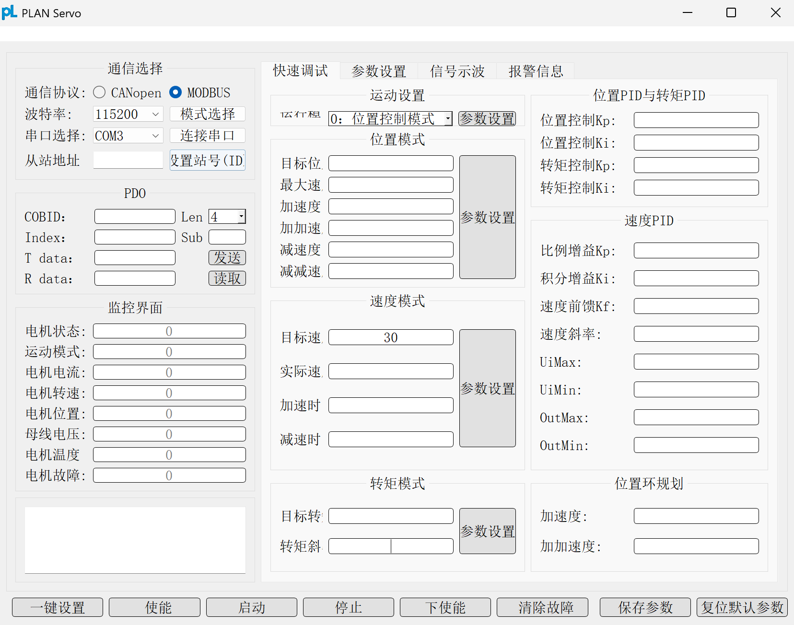The height and width of the screenshot is (625, 794).
Task: Focus the 从站地址 input field
Action: pos(128,160)
